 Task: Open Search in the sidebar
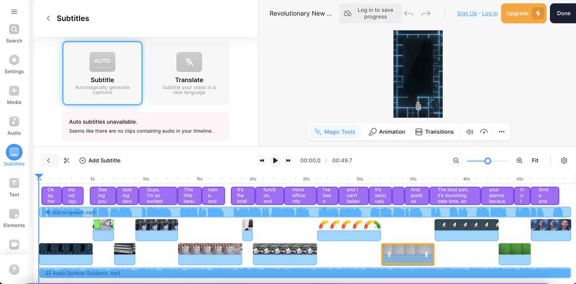tap(14, 34)
